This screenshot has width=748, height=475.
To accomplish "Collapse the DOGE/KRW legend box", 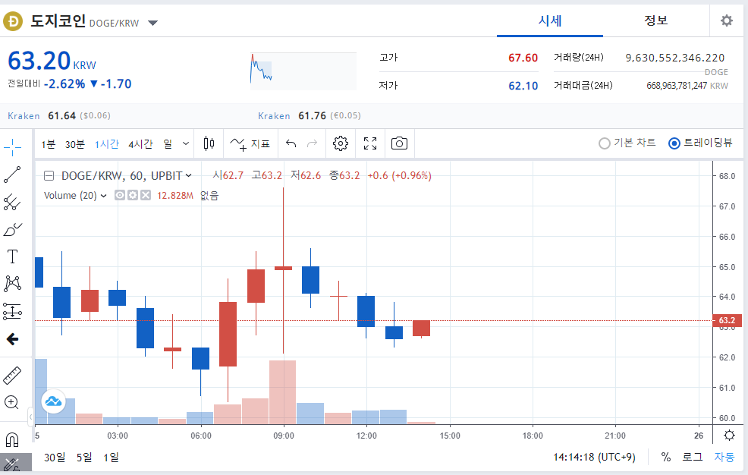I will 49,176.
